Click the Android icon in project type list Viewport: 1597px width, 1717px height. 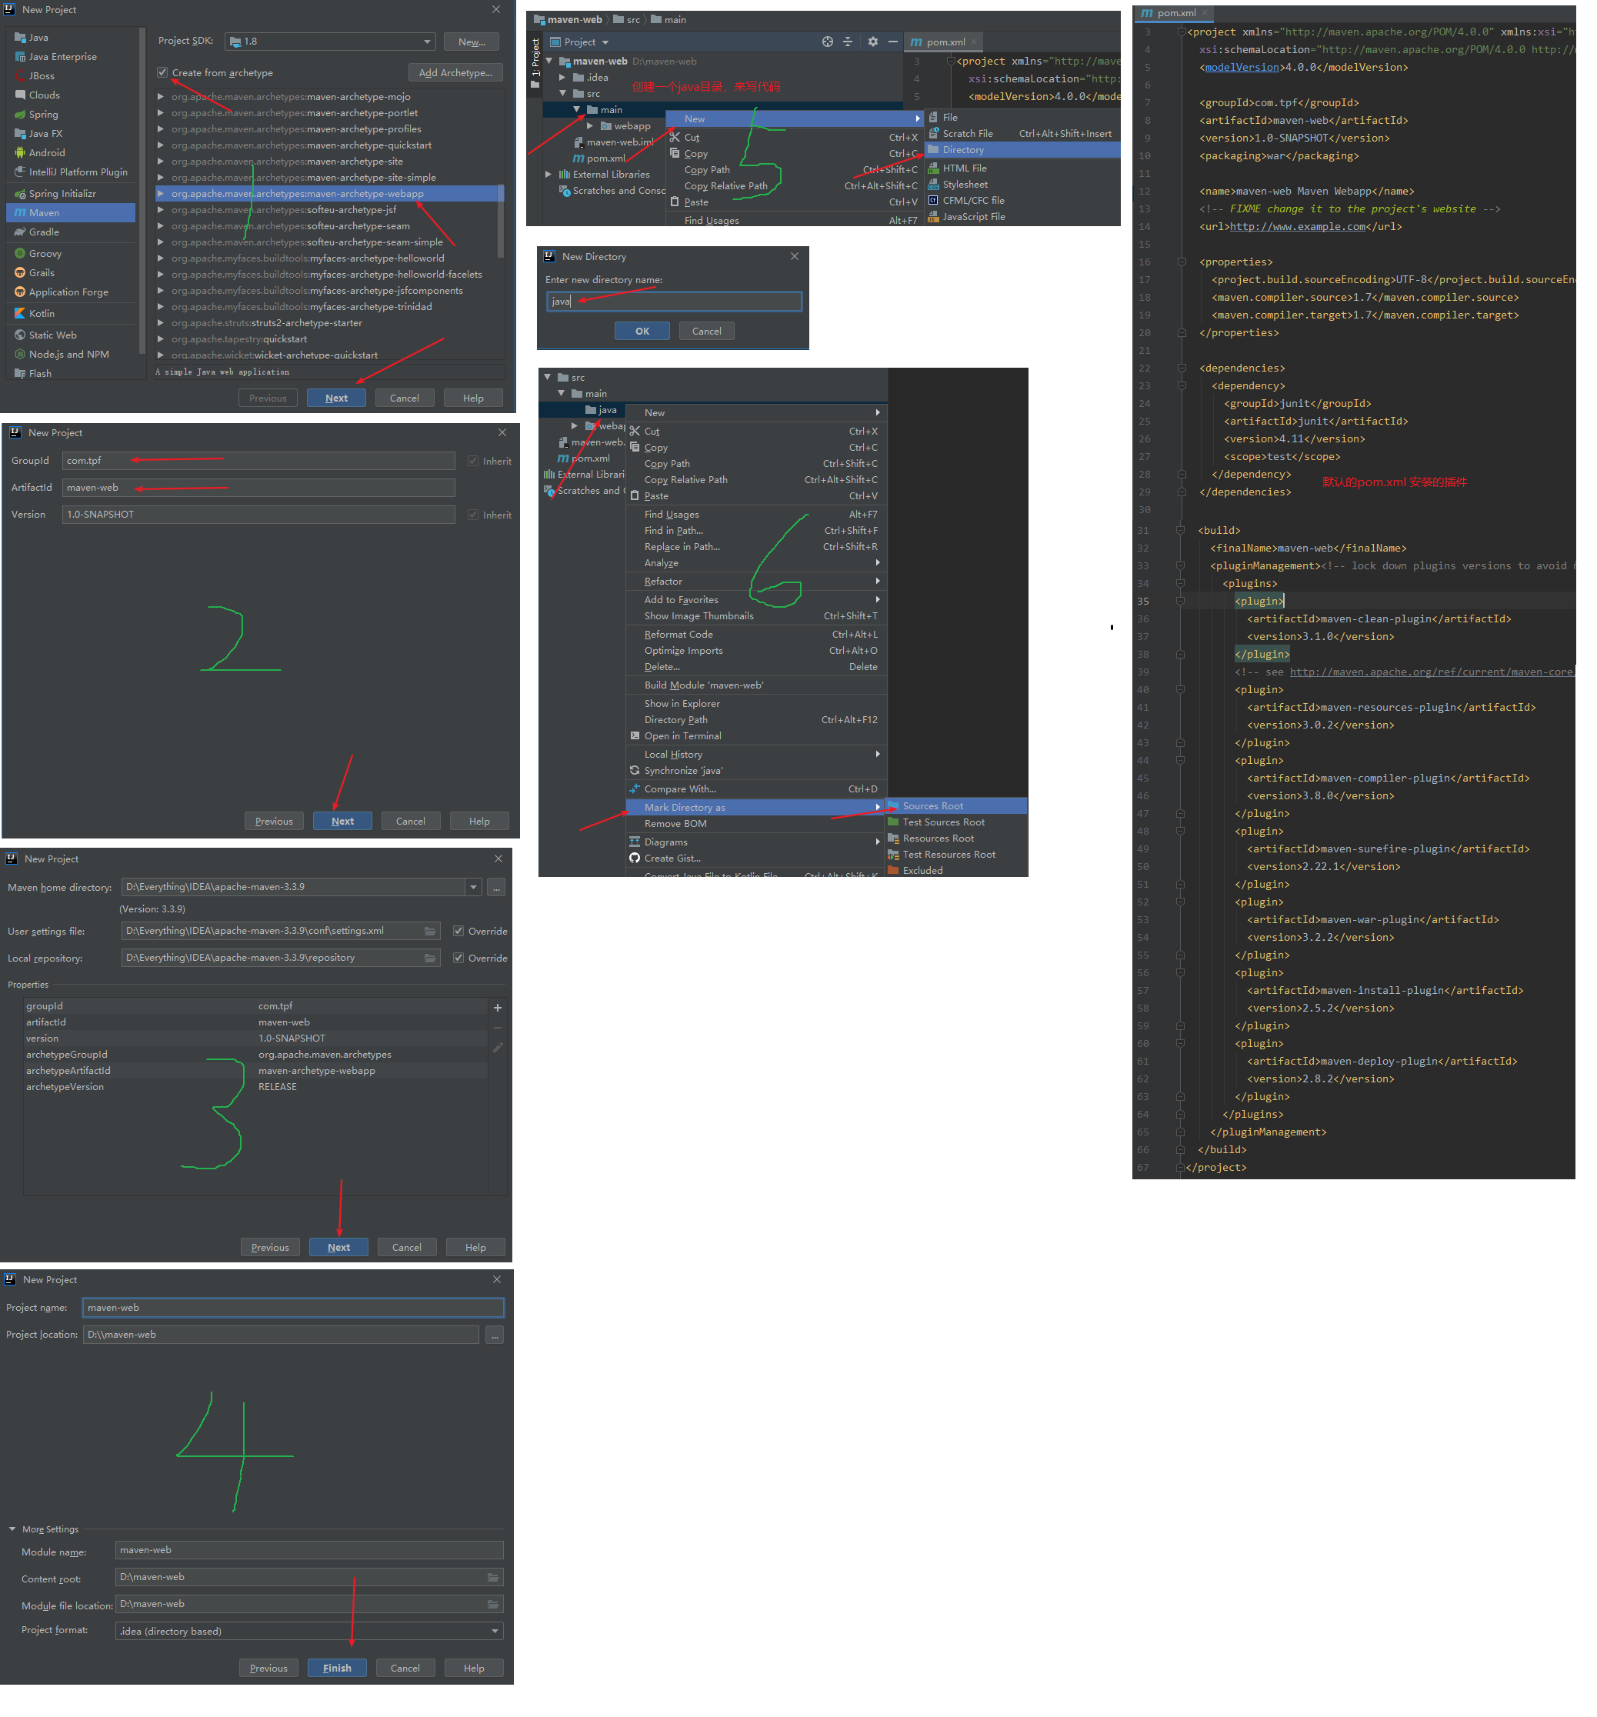pos(20,153)
